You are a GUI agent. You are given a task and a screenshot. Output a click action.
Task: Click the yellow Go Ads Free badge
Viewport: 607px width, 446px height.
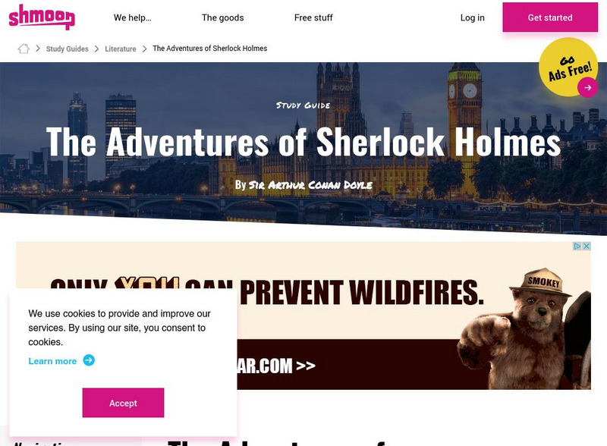[x=568, y=67]
